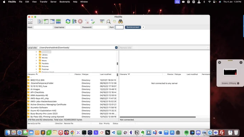This screenshot has height=137, width=244.
Task: Expand the Parallels folder in tree
Action: click(36, 63)
